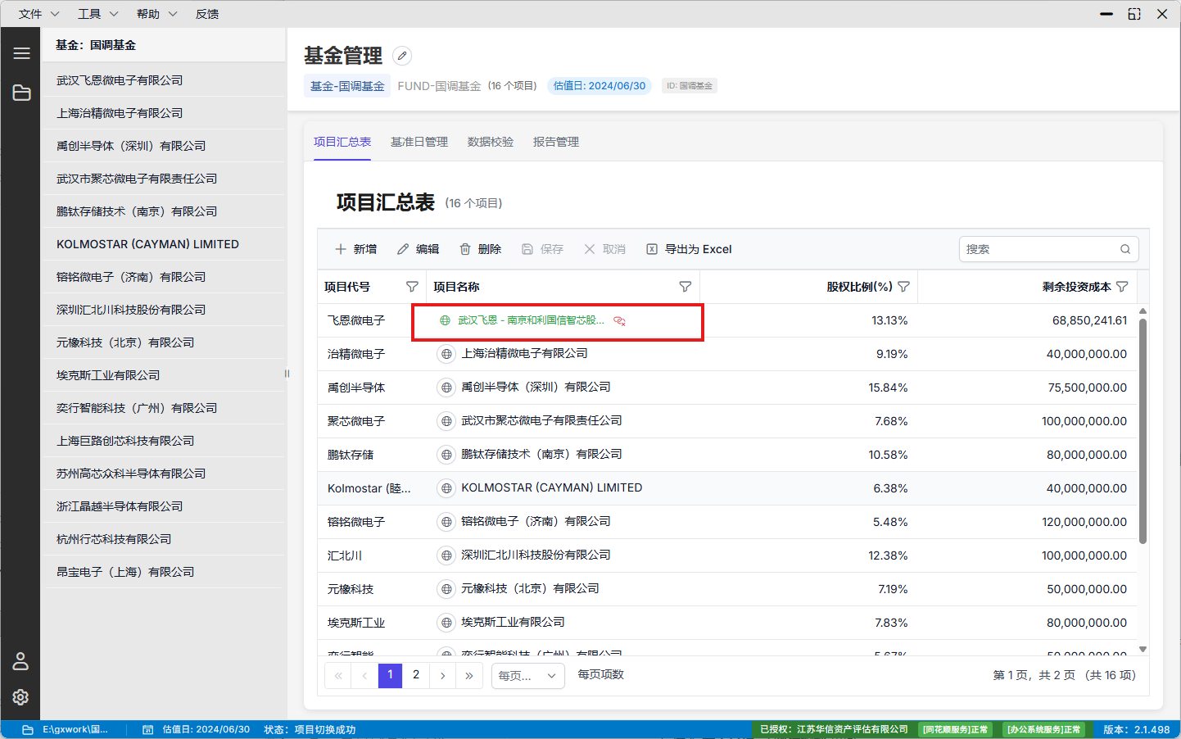This screenshot has height=739, width=1181.
Task: Click the folder icon in status bar
Action: tap(28, 729)
